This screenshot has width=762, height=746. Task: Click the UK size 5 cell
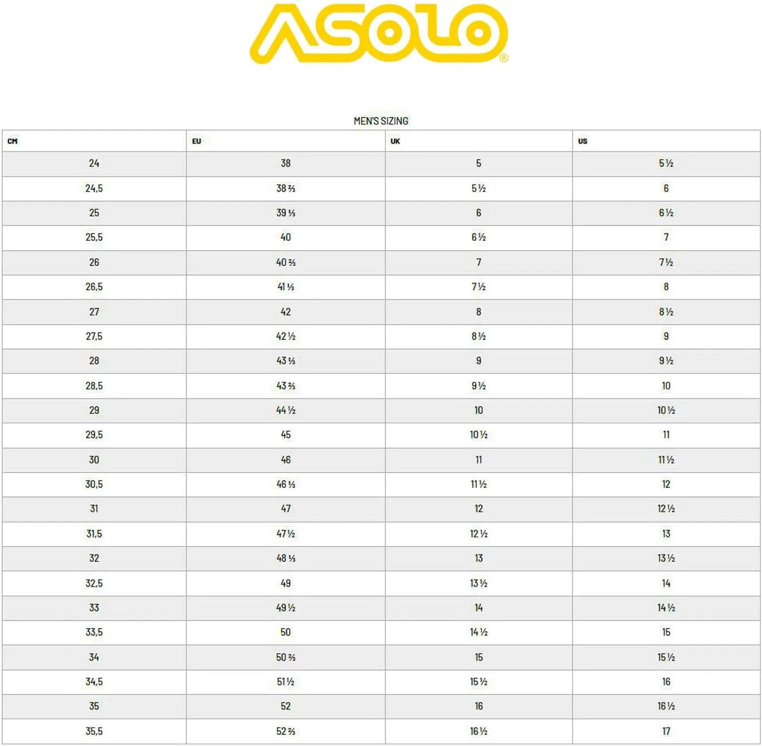click(x=478, y=163)
